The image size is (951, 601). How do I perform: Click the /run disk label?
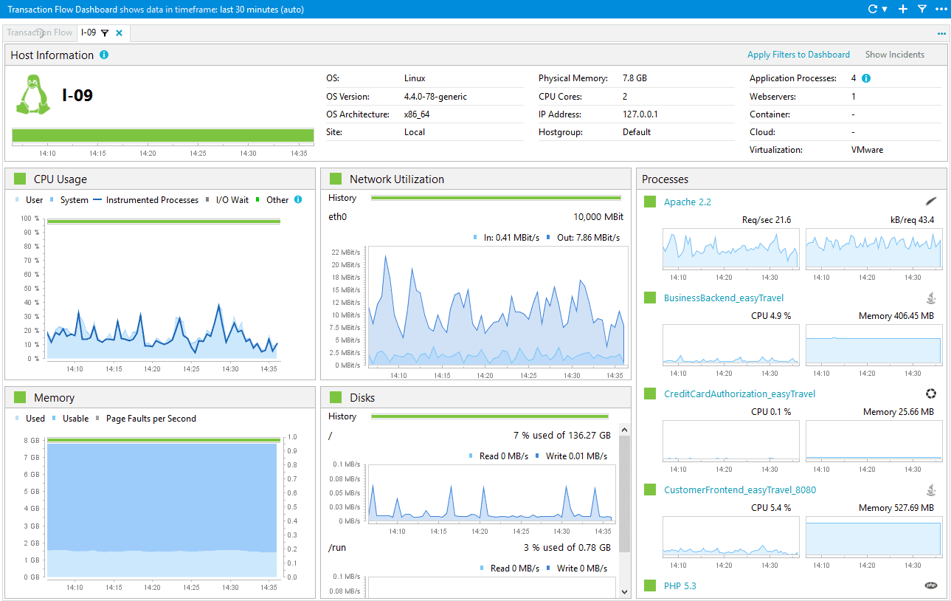(x=337, y=548)
